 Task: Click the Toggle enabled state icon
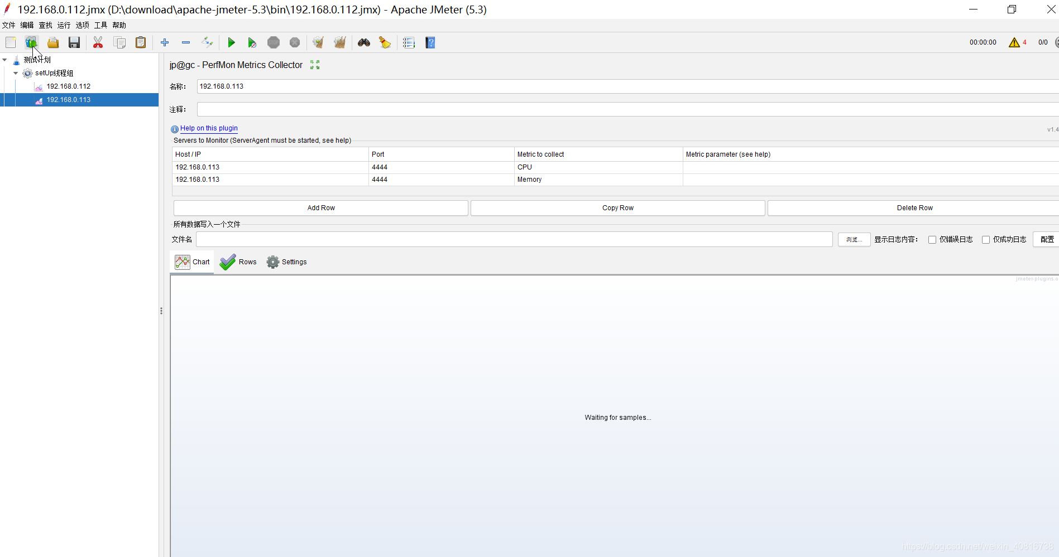coord(207,42)
